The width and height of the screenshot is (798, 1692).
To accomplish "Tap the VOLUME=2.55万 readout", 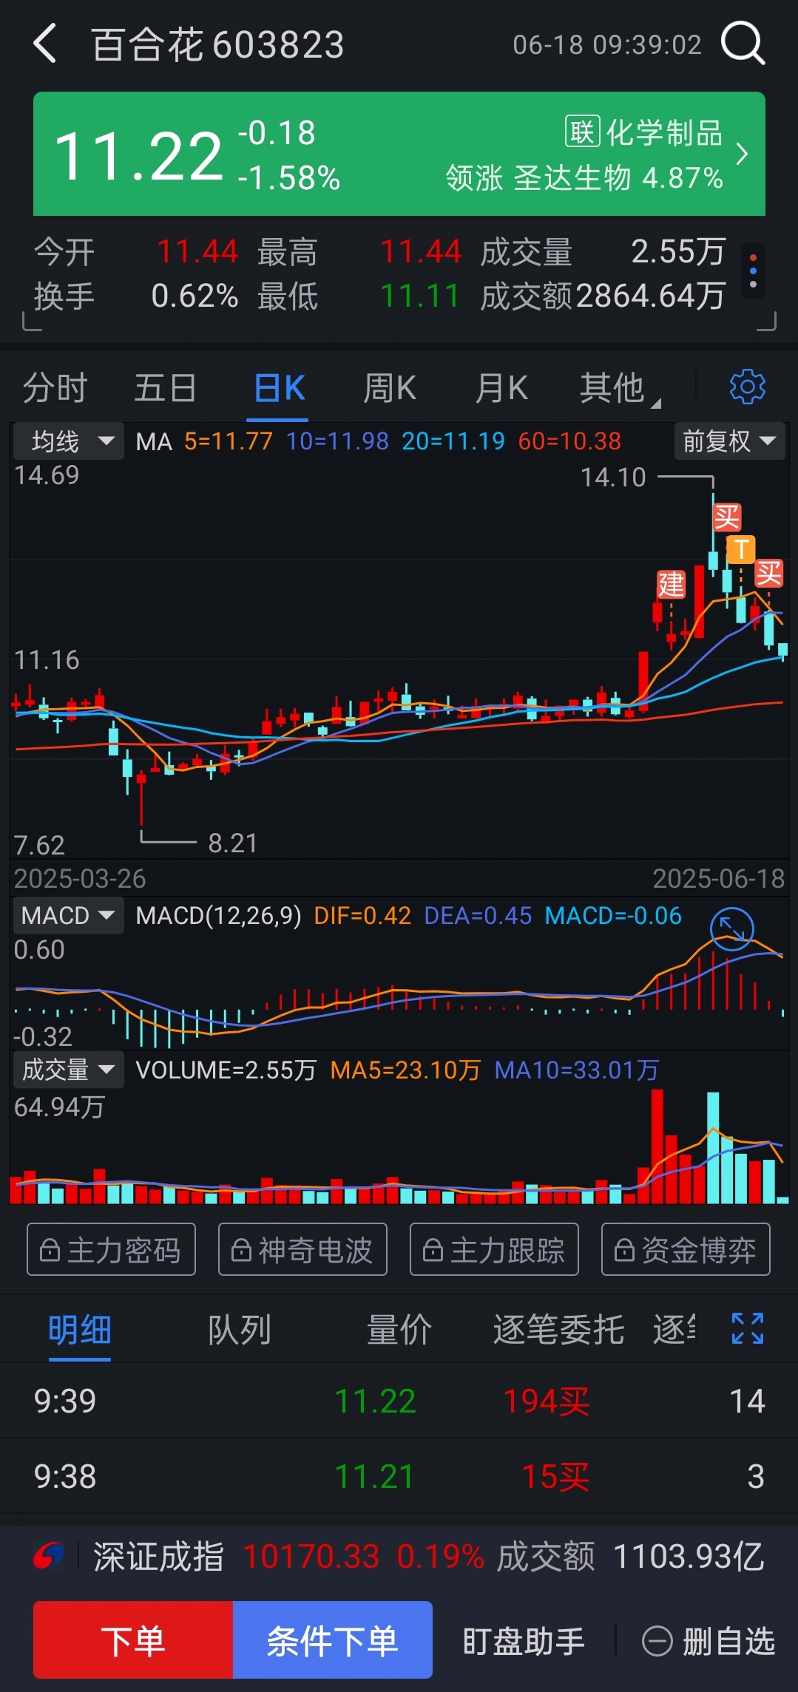I will [x=226, y=1070].
